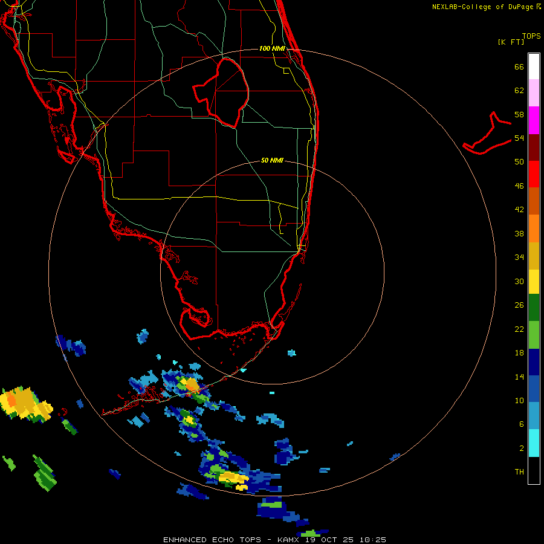Click the black TH swatch in legend

click(534, 470)
